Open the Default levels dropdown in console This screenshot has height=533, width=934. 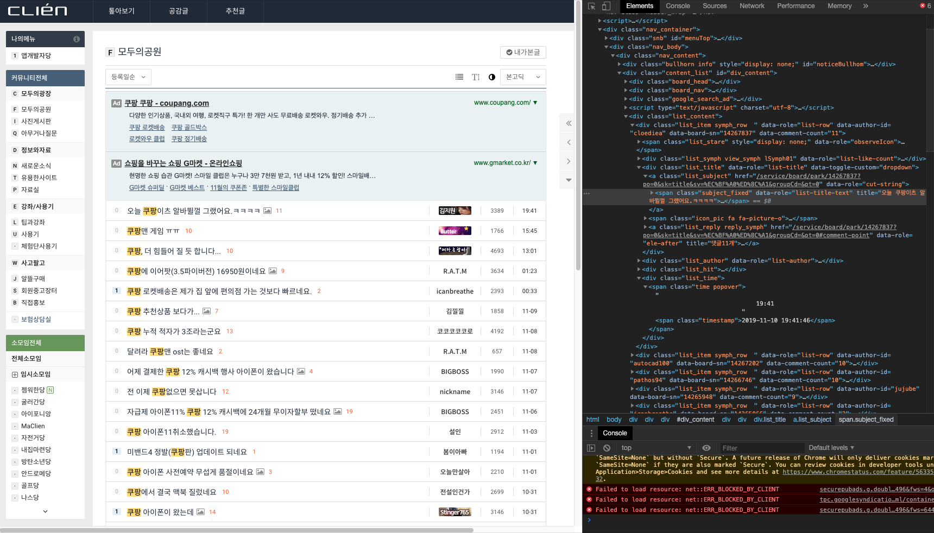click(831, 448)
